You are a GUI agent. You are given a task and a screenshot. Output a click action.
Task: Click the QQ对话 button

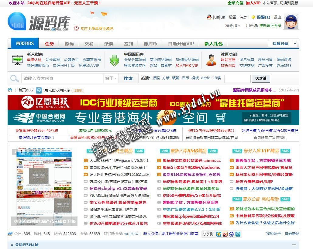(261, 78)
